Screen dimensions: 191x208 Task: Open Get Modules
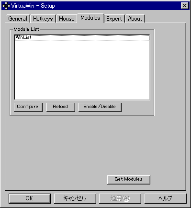[x=129, y=180]
